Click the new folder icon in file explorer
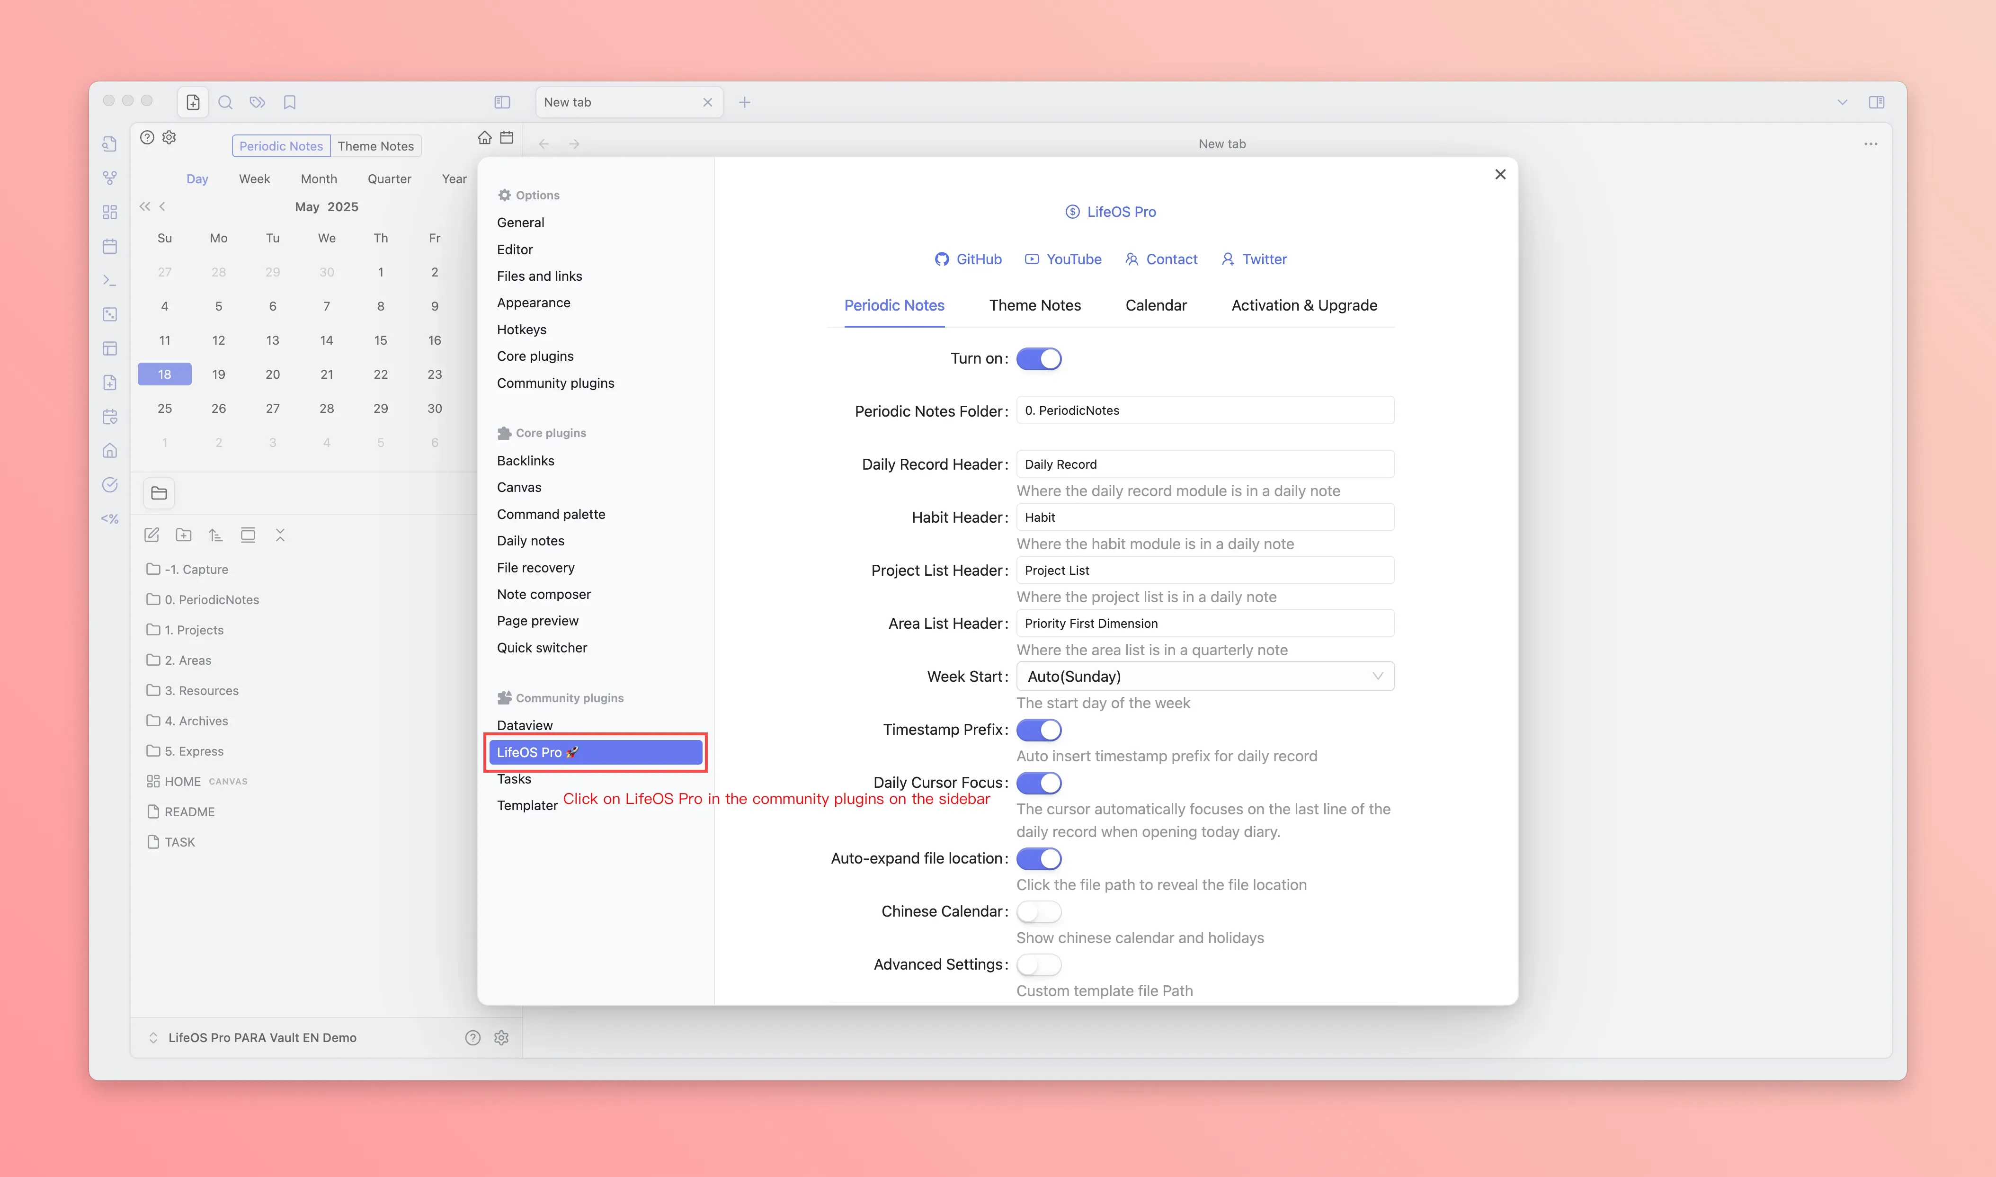This screenshot has height=1177, width=1996. [184, 535]
